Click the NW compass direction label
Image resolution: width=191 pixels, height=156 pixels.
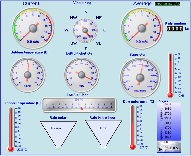tap(74, 18)
